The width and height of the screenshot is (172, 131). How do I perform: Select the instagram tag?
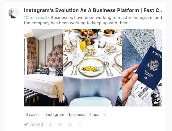click(55, 115)
